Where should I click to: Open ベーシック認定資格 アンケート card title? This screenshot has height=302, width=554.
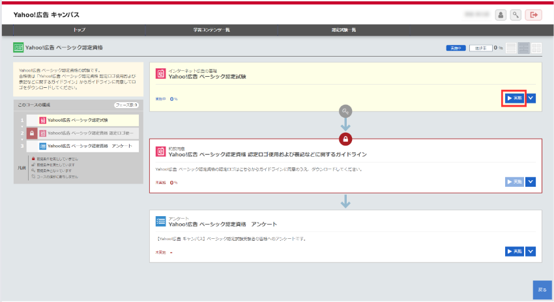(x=223, y=225)
